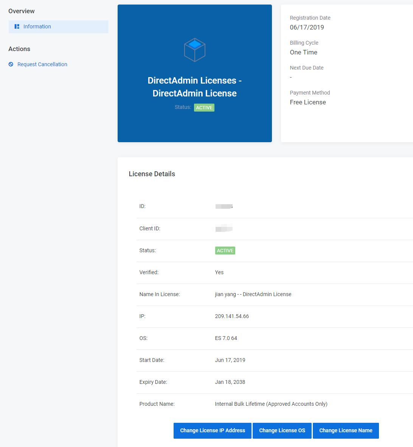Click the Change License Name button
The height and width of the screenshot is (447, 413).
[x=346, y=431]
